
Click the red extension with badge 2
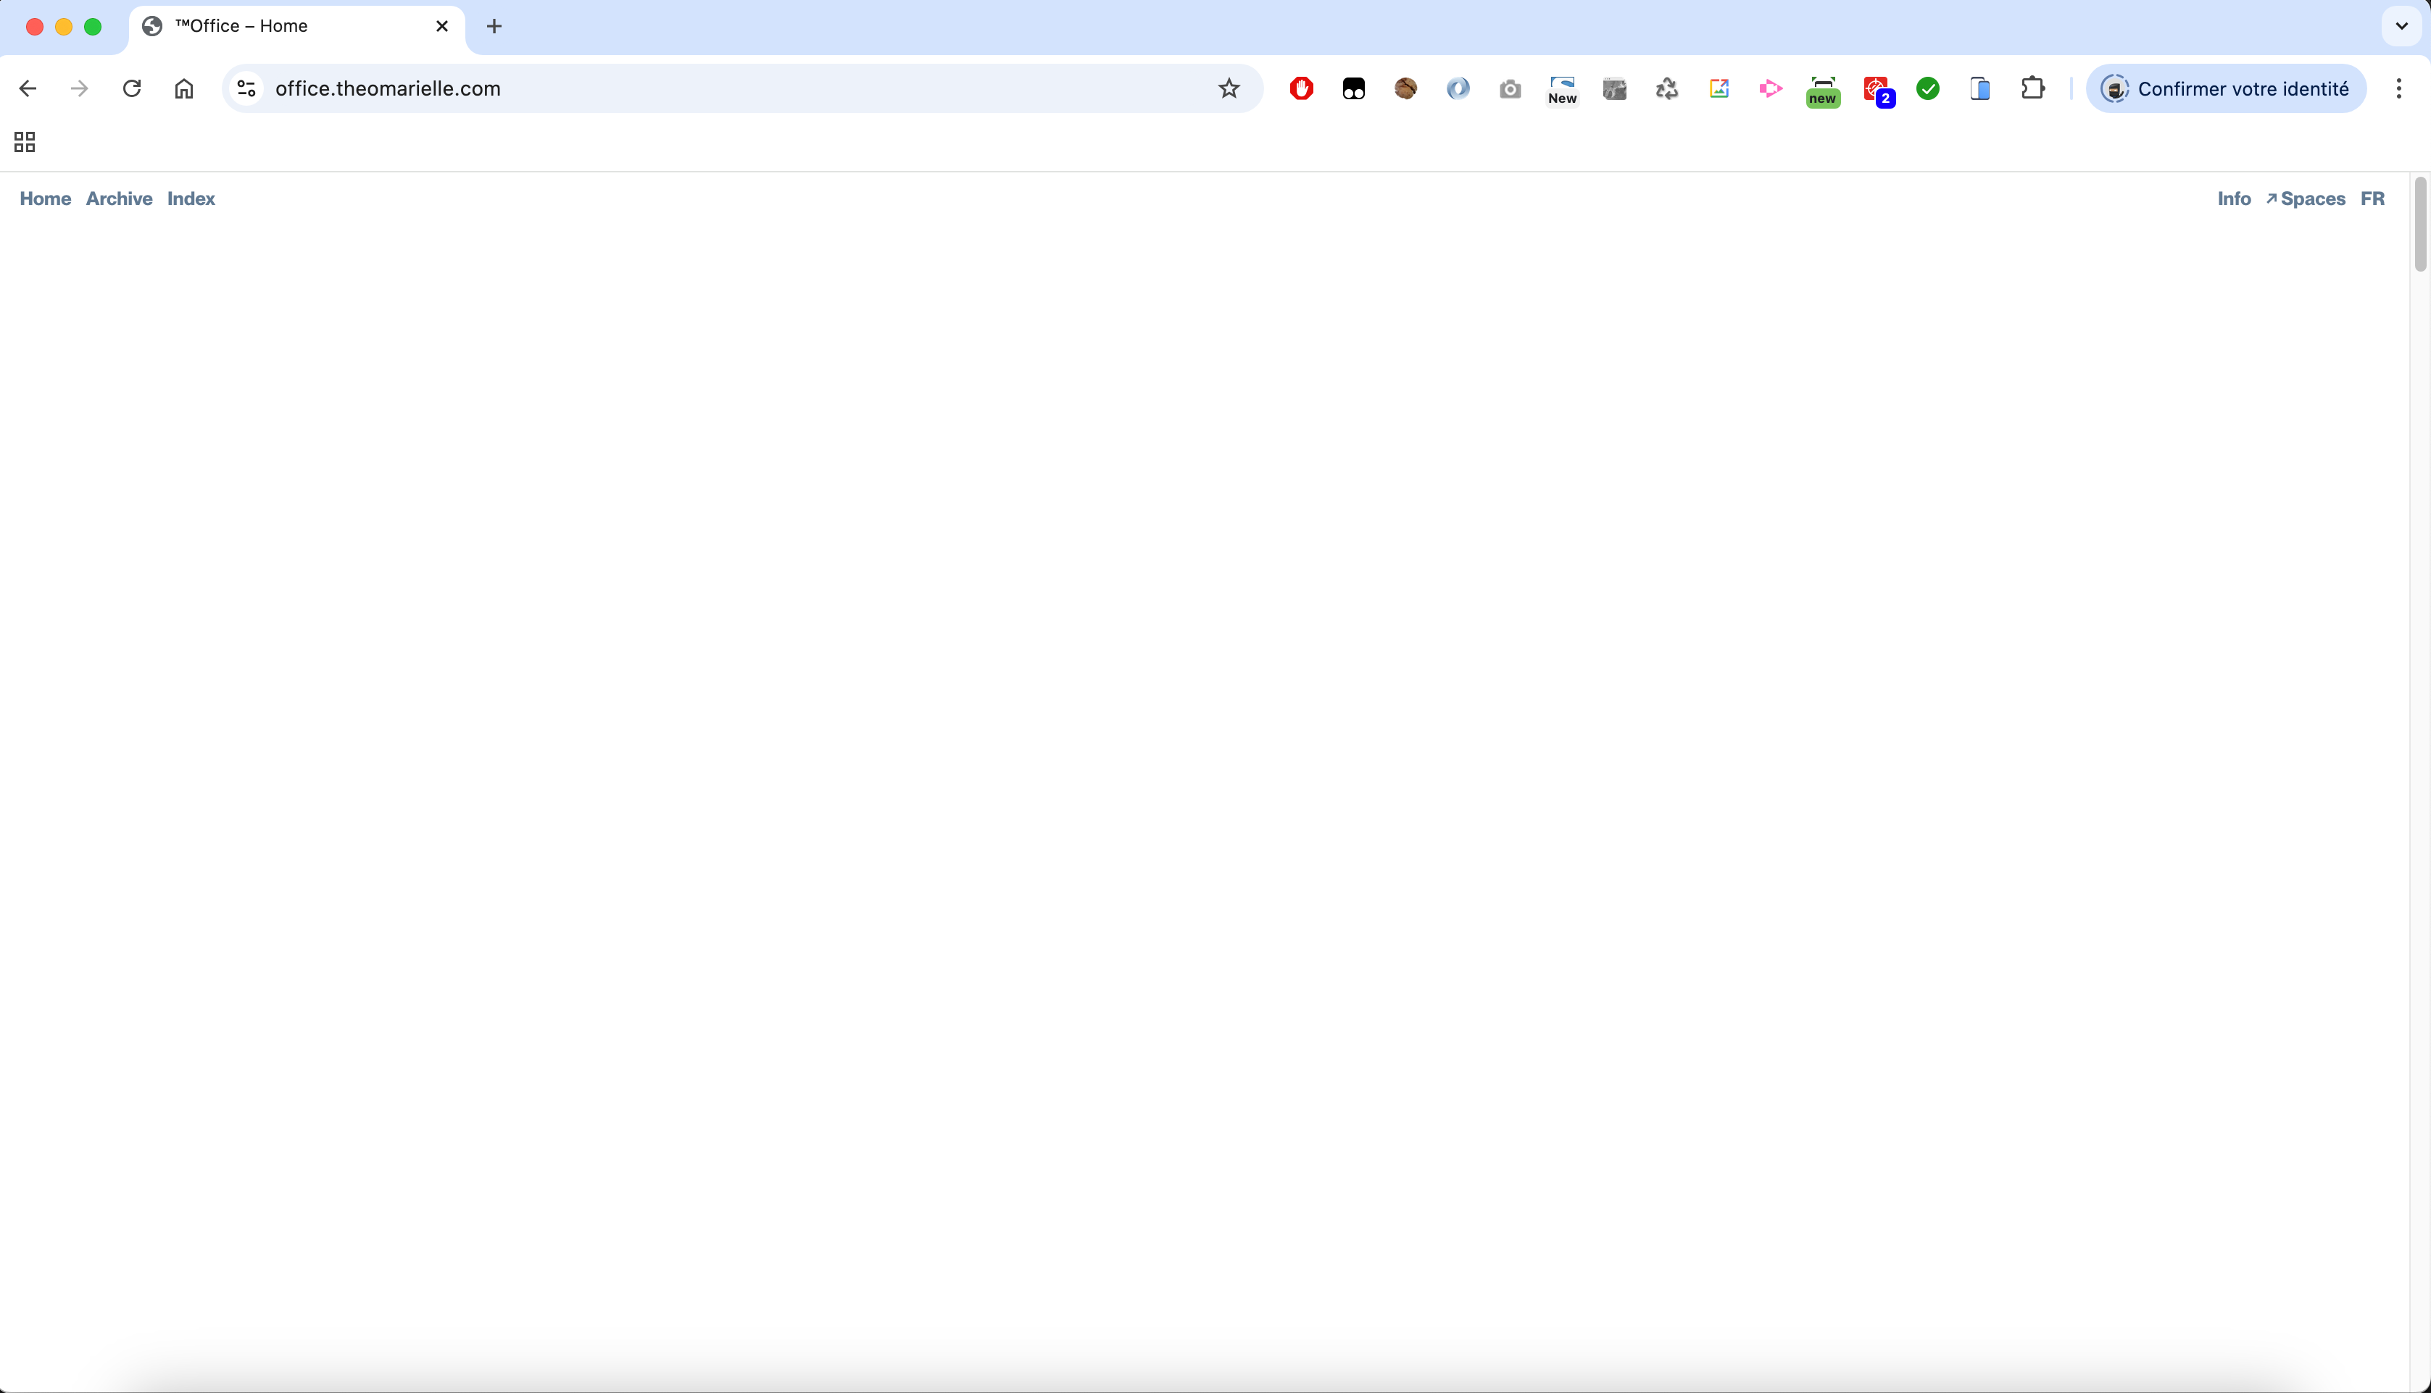click(1877, 90)
